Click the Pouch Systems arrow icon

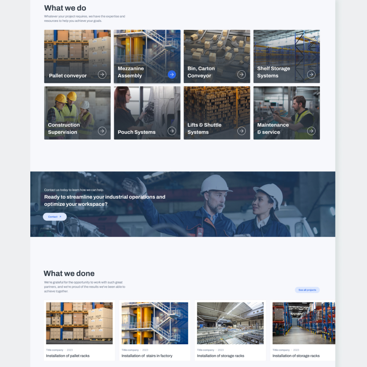tap(172, 131)
